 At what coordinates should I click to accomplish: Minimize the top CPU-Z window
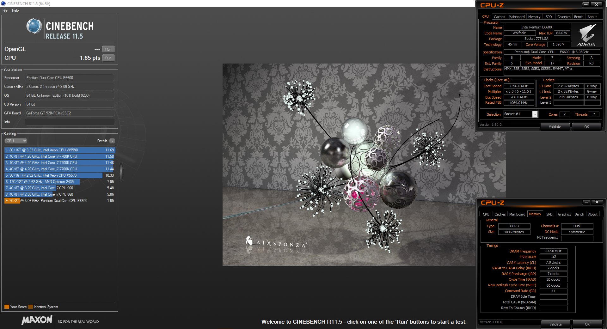(586, 4)
